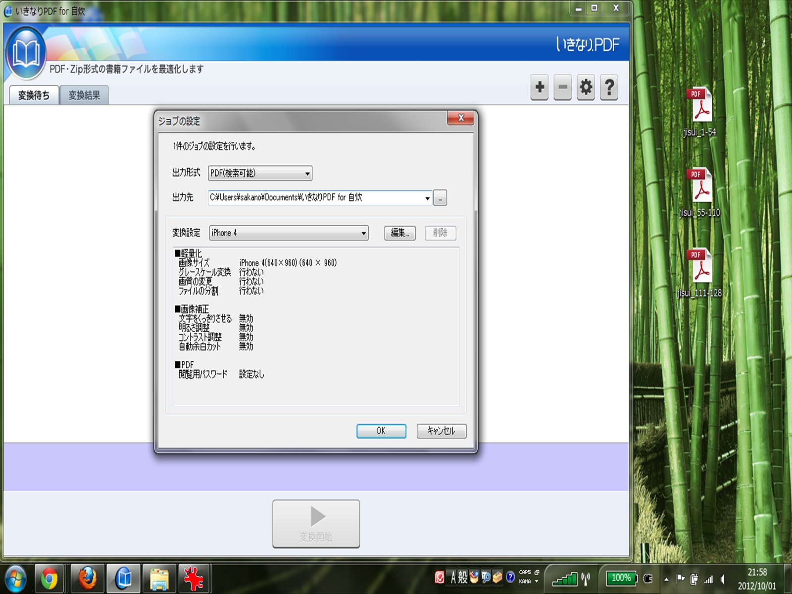The image size is (792, 594).
Task: Click the power plug tray icon
Action: click(x=694, y=579)
